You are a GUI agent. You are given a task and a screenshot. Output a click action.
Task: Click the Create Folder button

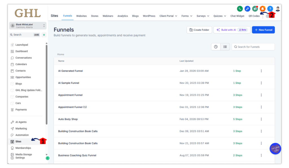(199, 30)
